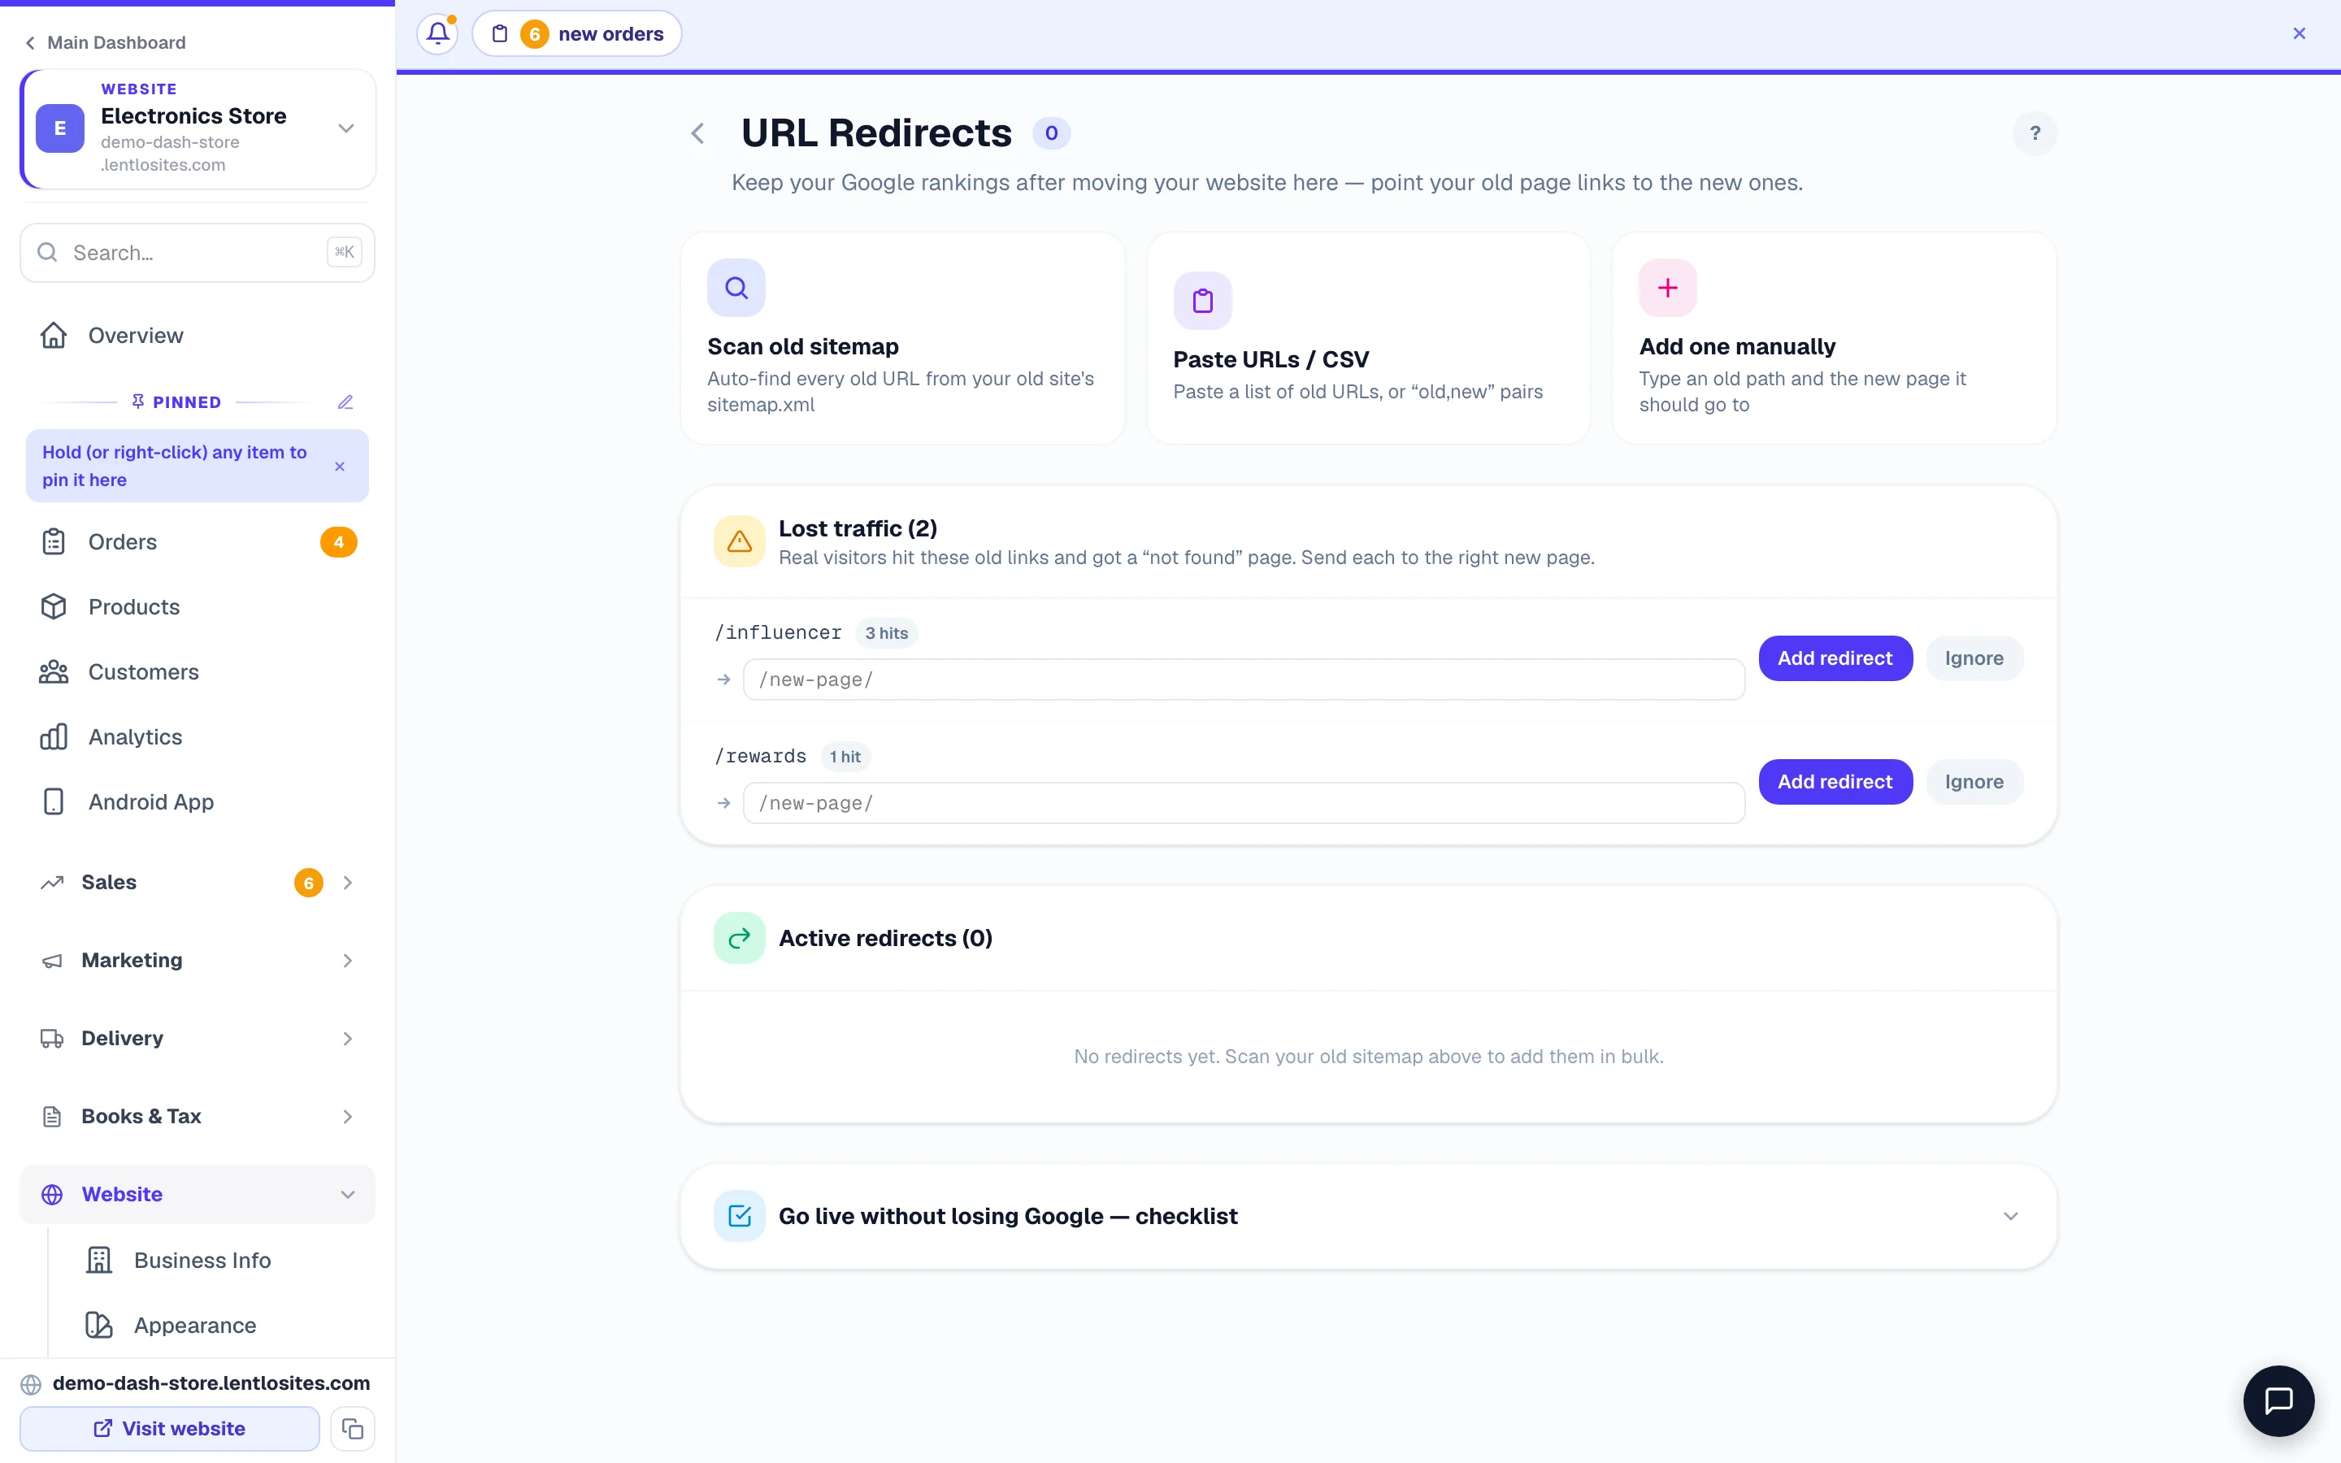Click the Scan old sitemap search icon

pos(736,288)
